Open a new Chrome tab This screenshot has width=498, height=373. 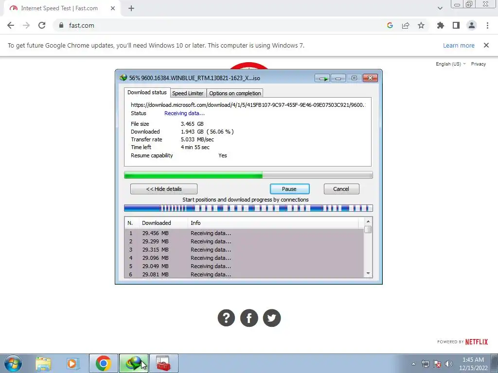click(131, 8)
